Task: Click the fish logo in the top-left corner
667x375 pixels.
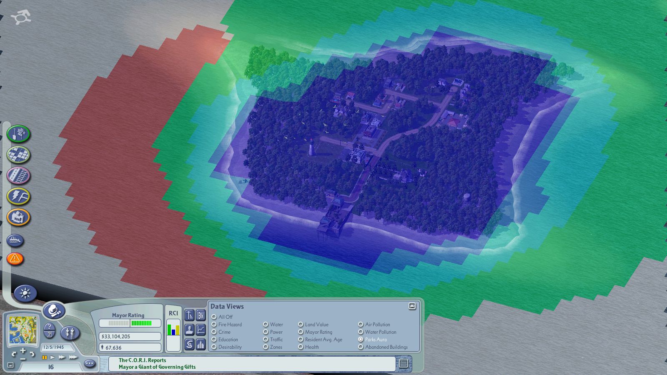Action: click(x=21, y=18)
